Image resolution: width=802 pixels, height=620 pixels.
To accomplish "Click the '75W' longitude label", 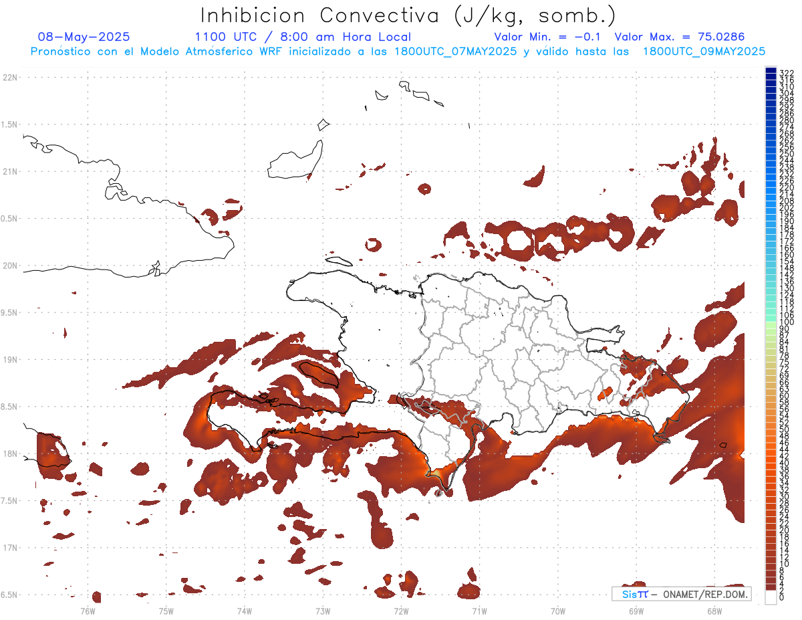I will pyautogui.click(x=166, y=611).
